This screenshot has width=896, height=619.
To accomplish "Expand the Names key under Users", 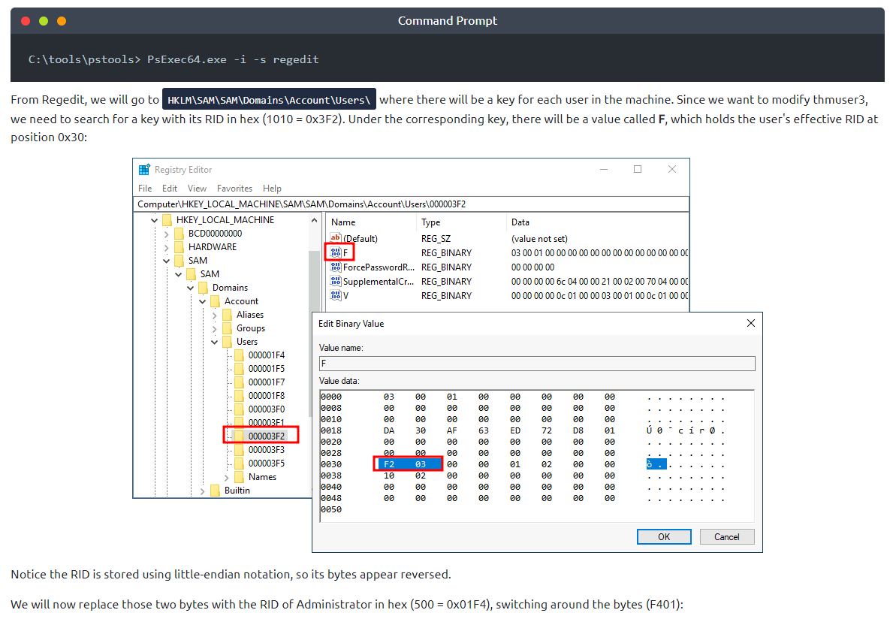I will 227,477.
